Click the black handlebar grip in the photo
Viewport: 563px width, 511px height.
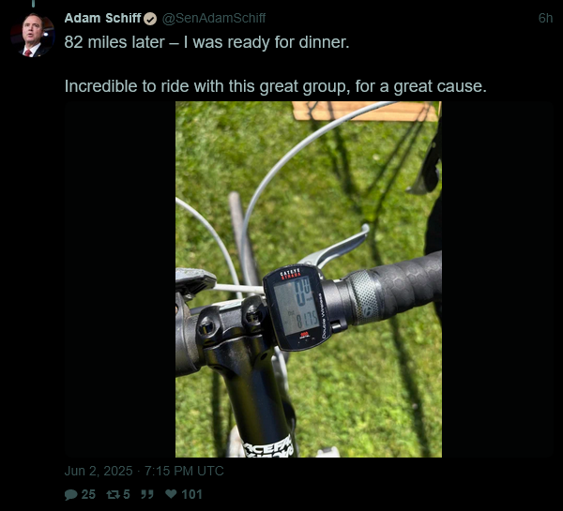[395, 286]
